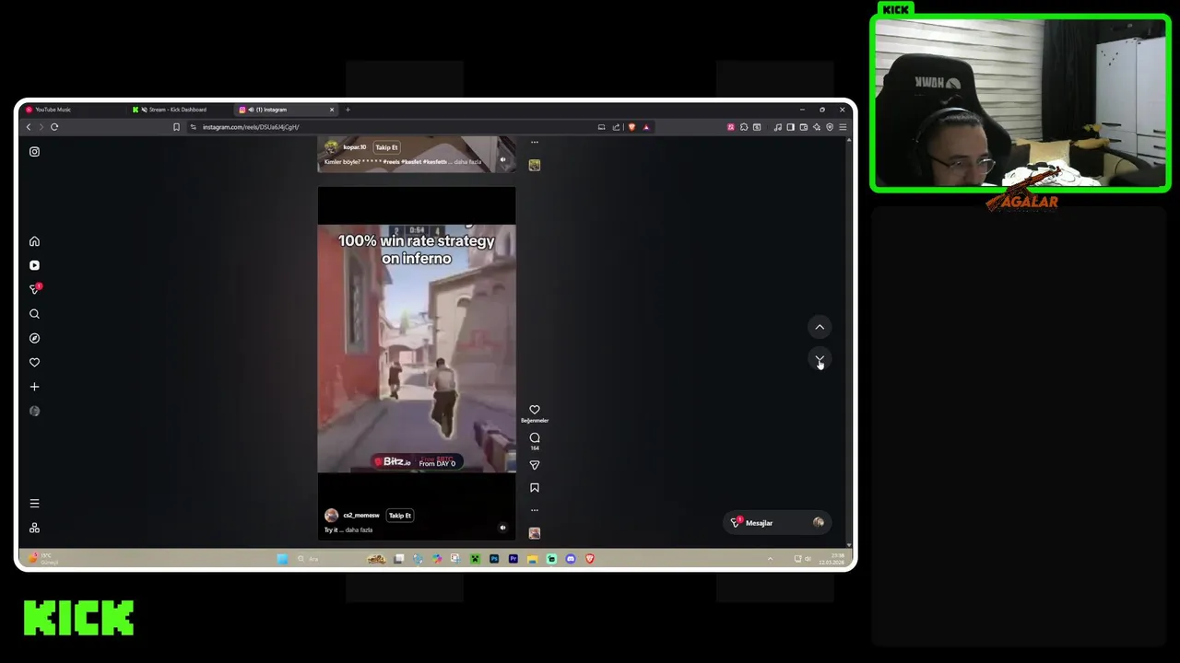Create a new post with the plus icon
This screenshot has height=663, width=1180.
(x=34, y=387)
